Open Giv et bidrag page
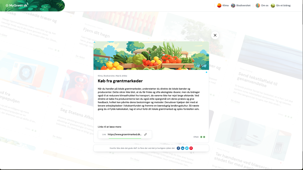This screenshot has width=303, height=170. 281,5
